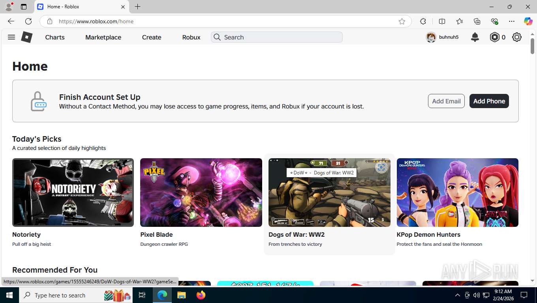The width and height of the screenshot is (537, 303).
Task: Open the Dogs of War: WW2 title link
Action: tap(297, 234)
